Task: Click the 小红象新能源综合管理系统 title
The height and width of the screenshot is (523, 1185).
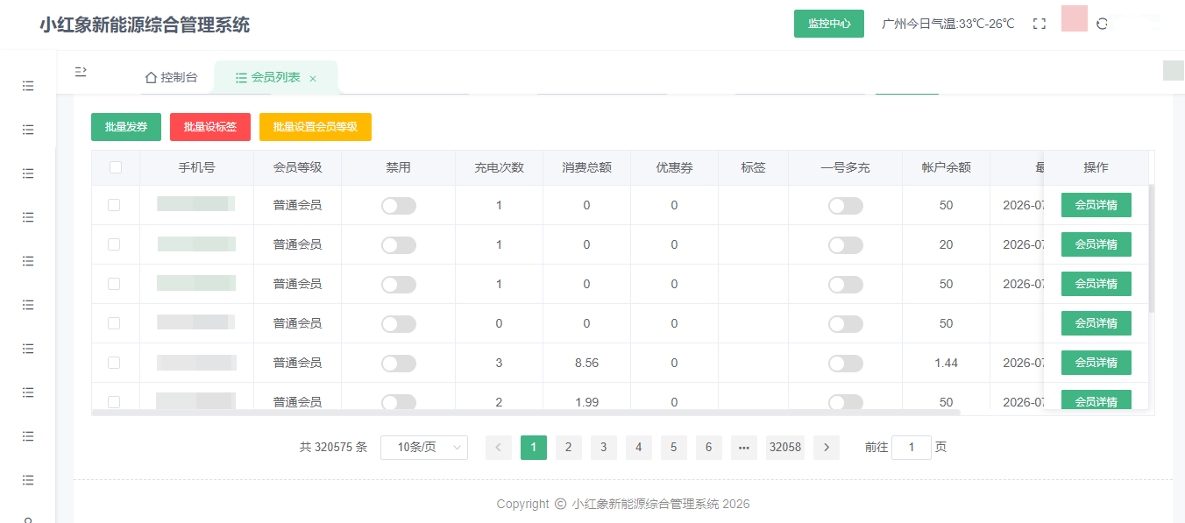Action: [145, 25]
